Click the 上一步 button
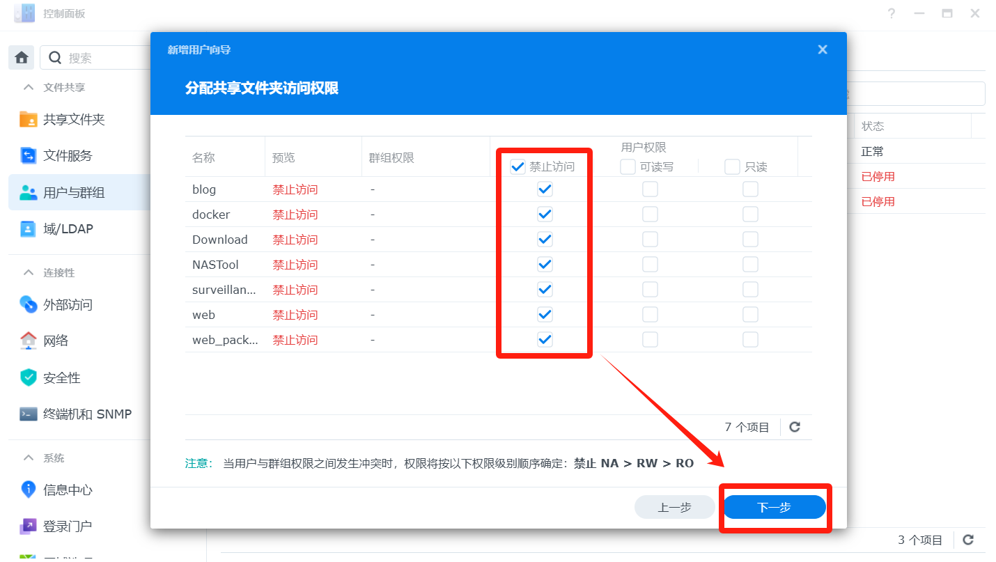 (x=674, y=508)
